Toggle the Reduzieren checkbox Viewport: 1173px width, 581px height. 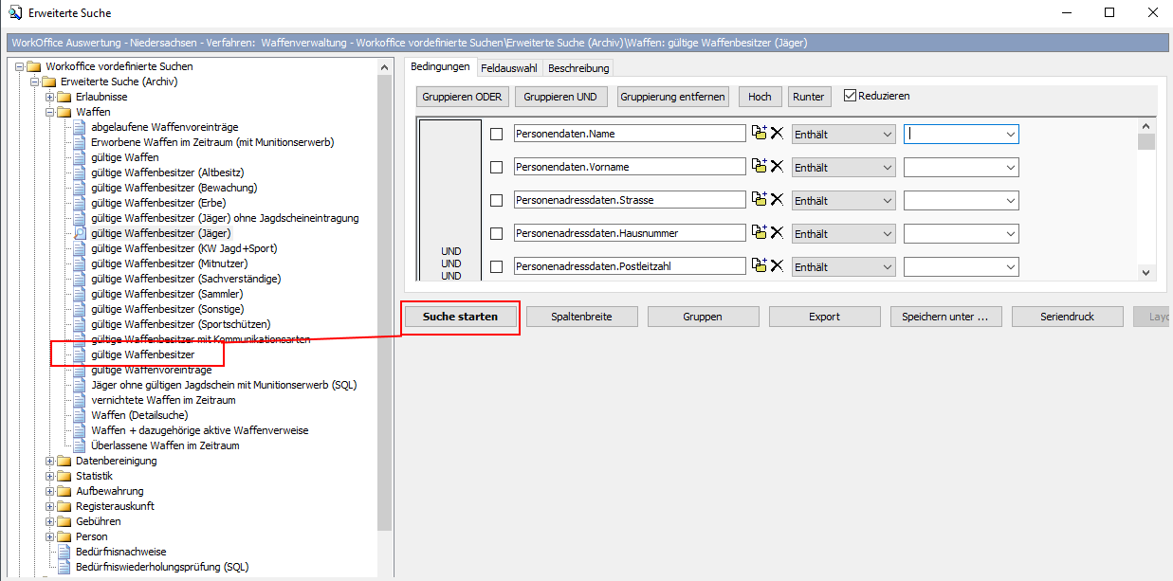[x=850, y=96]
